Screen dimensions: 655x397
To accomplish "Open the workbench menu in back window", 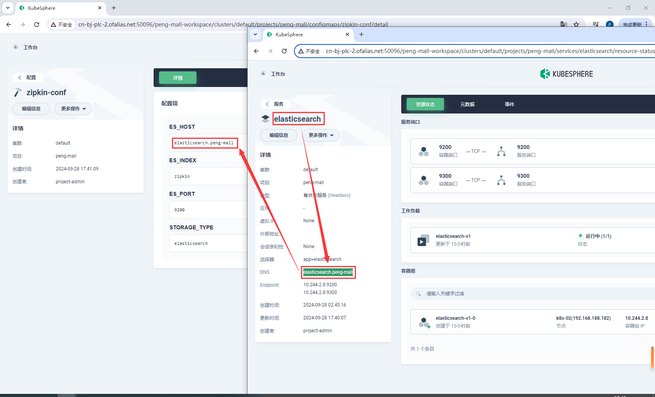I will 26,47.
